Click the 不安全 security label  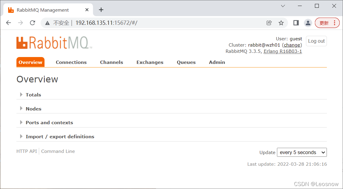(x=61, y=23)
